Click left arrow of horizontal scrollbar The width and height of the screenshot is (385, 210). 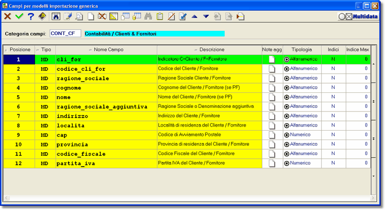7,198
